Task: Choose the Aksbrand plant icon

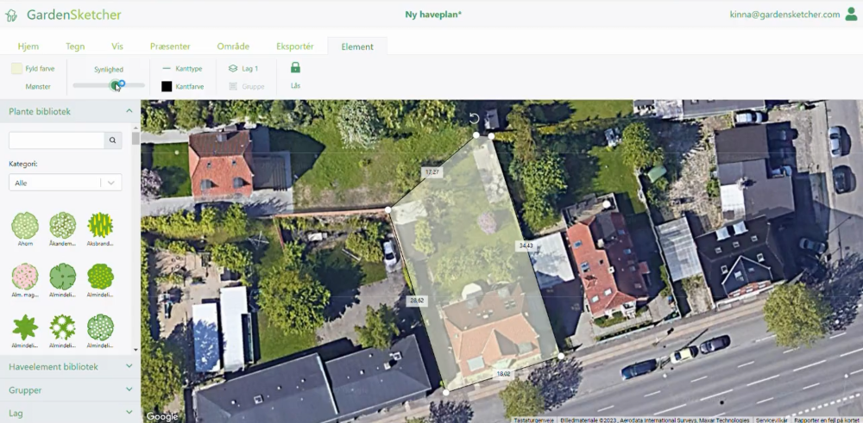Action: click(100, 226)
